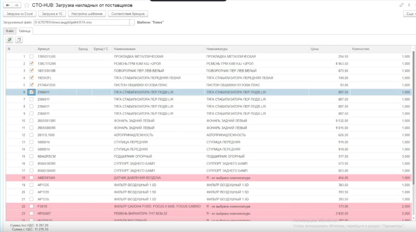Select quantity cell 3,000 in row 15
Screen dimensions: 416x232
[x=381, y=156]
